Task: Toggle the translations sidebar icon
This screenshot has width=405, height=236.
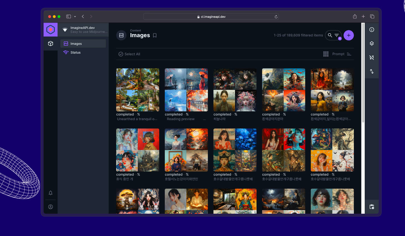Action: coord(371,57)
